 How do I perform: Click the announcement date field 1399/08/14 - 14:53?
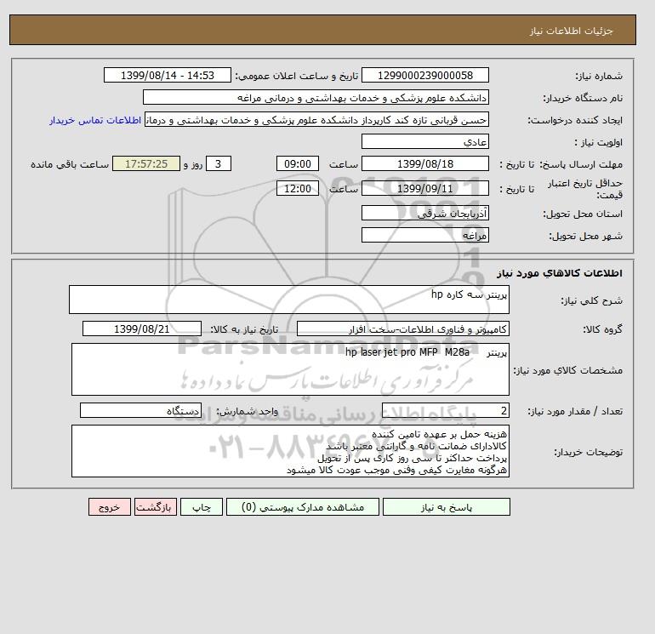pos(167,75)
